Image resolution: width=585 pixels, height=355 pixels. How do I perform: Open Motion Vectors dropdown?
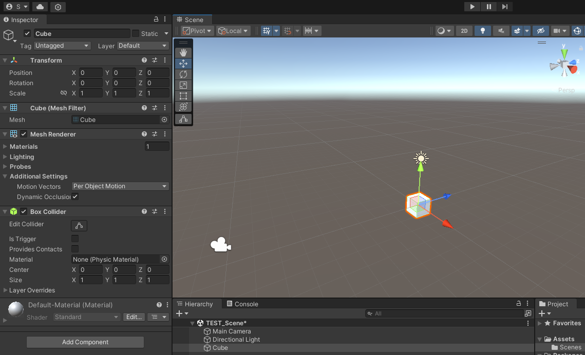click(120, 186)
